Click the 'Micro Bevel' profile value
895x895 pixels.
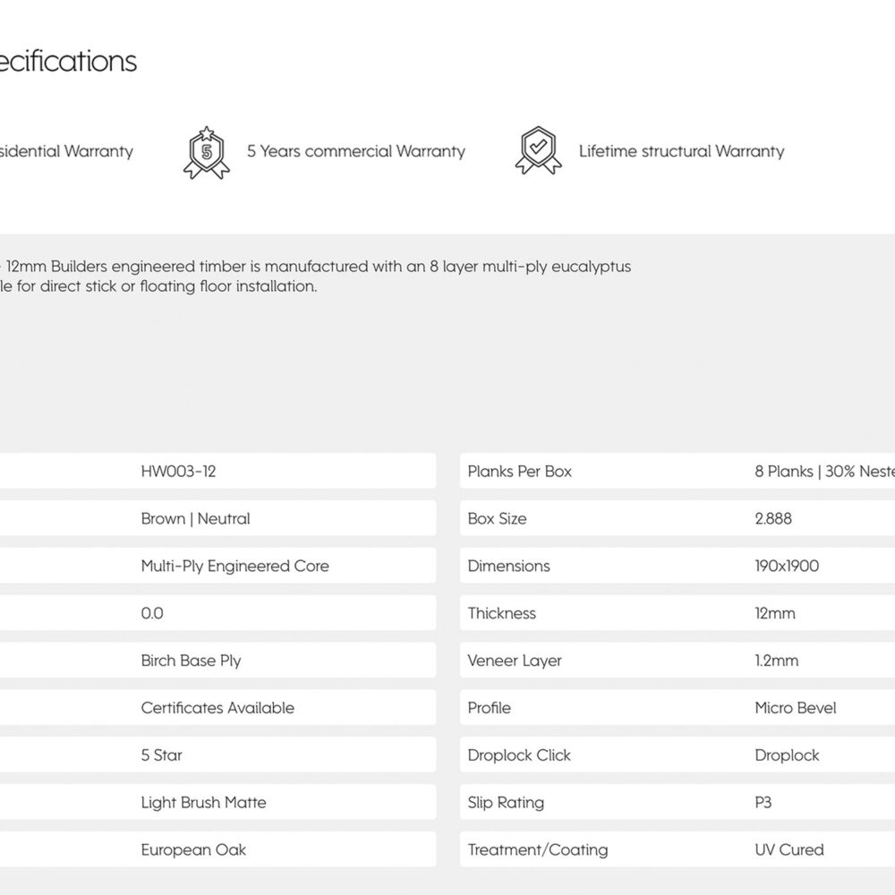click(x=795, y=708)
